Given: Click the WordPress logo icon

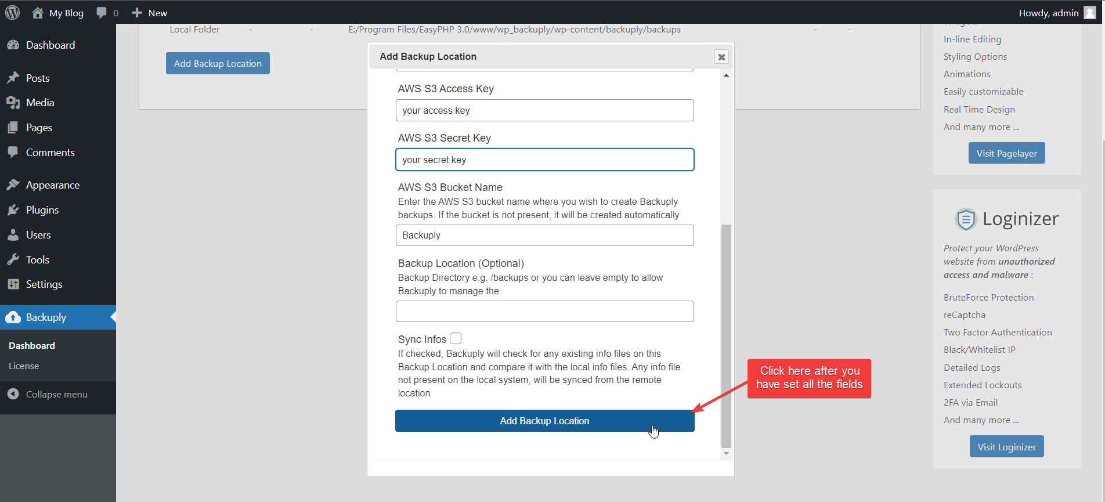Looking at the screenshot, I should click(x=13, y=13).
